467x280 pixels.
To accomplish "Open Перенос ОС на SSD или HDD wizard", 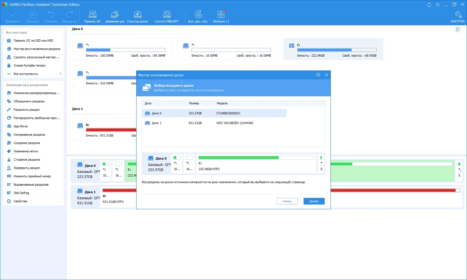I will click(x=33, y=41).
